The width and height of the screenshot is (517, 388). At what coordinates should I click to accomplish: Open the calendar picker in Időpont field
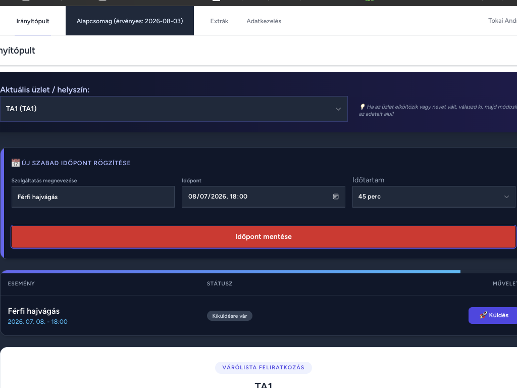tap(336, 197)
